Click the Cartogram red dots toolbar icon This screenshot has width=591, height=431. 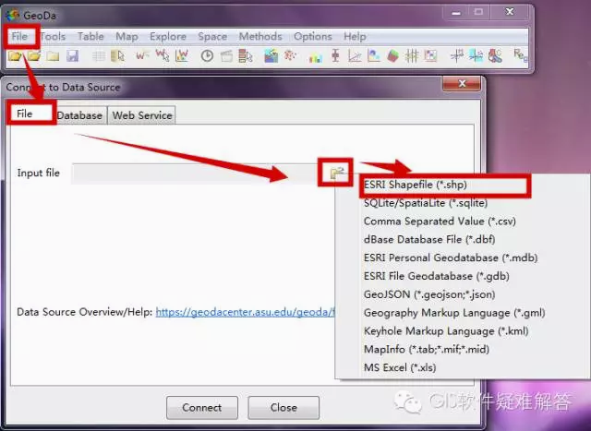[x=290, y=56]
